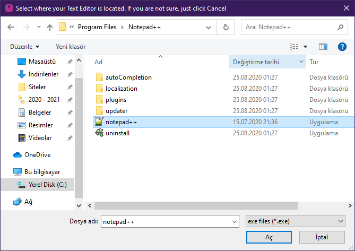Click date 15.07.2020 21:36 cell
Screen dimensions: 355x251
pos(255,122)
